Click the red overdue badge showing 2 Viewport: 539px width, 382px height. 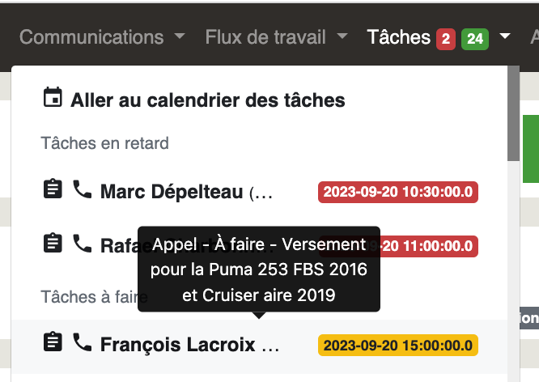click(446, 39)
